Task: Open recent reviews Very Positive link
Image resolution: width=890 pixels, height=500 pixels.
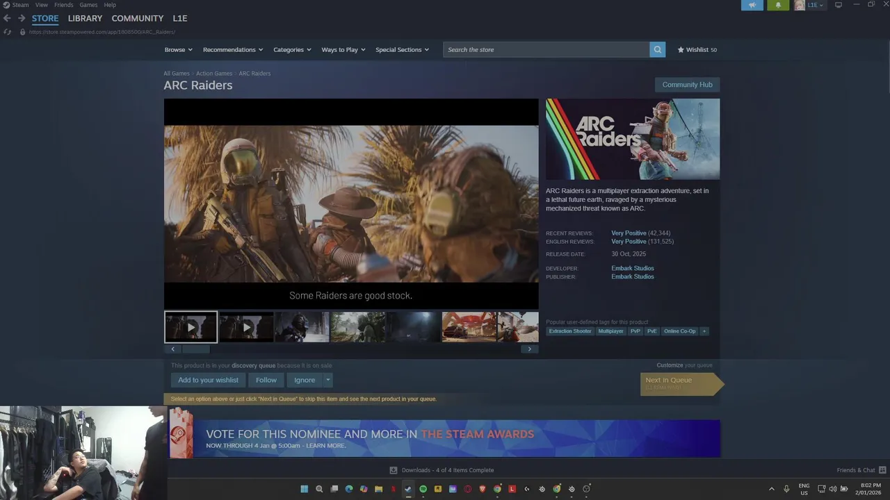Action: [629, 233]
